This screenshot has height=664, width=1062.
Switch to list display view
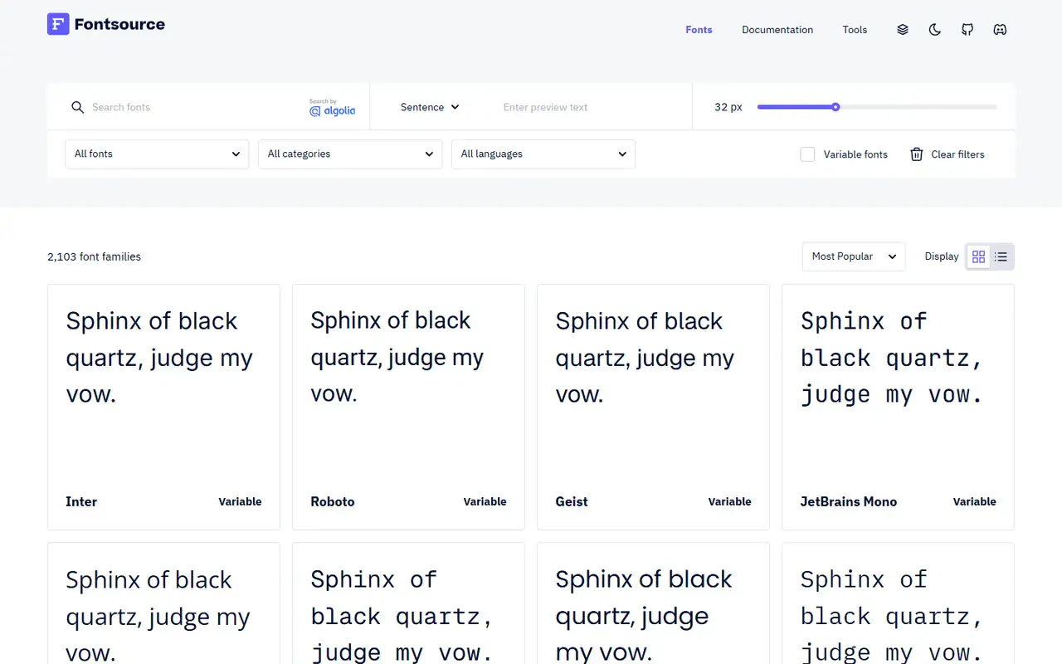pos(1001,256)
